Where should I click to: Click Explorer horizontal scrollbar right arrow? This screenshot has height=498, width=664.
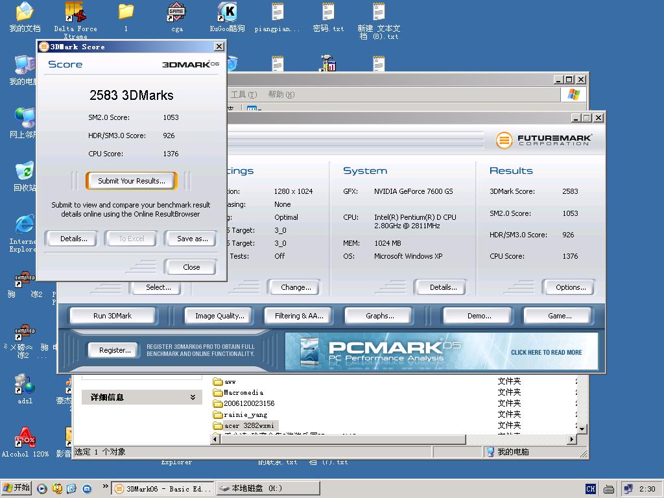point(572,439)
